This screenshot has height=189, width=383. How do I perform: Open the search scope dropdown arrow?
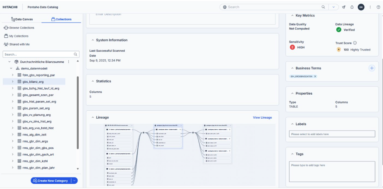[334, 7]
